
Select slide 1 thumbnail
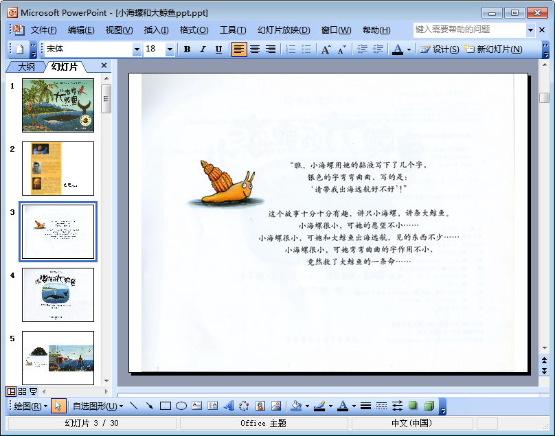coord(58,106)
